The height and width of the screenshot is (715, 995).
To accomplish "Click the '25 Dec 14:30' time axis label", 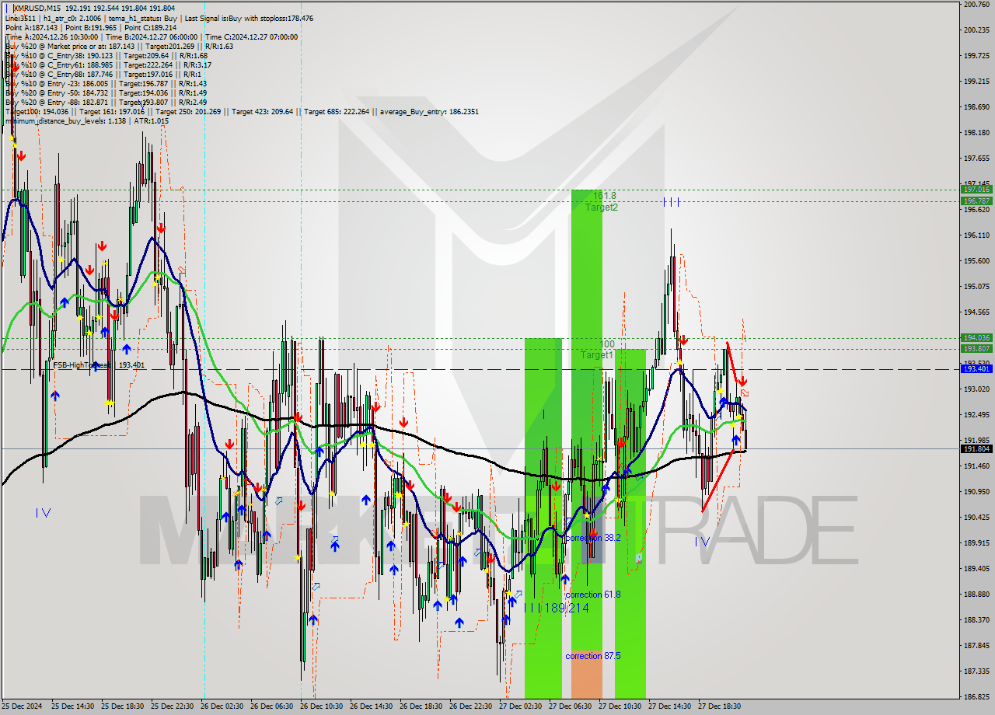I will (72, 706).
